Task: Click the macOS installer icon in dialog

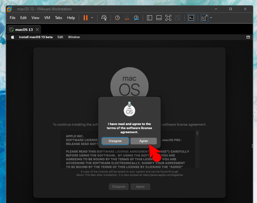Action: tap(129, 109)
